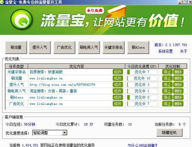Open the 刷Alexa function
Screen dimensions: 192x147
138,47
